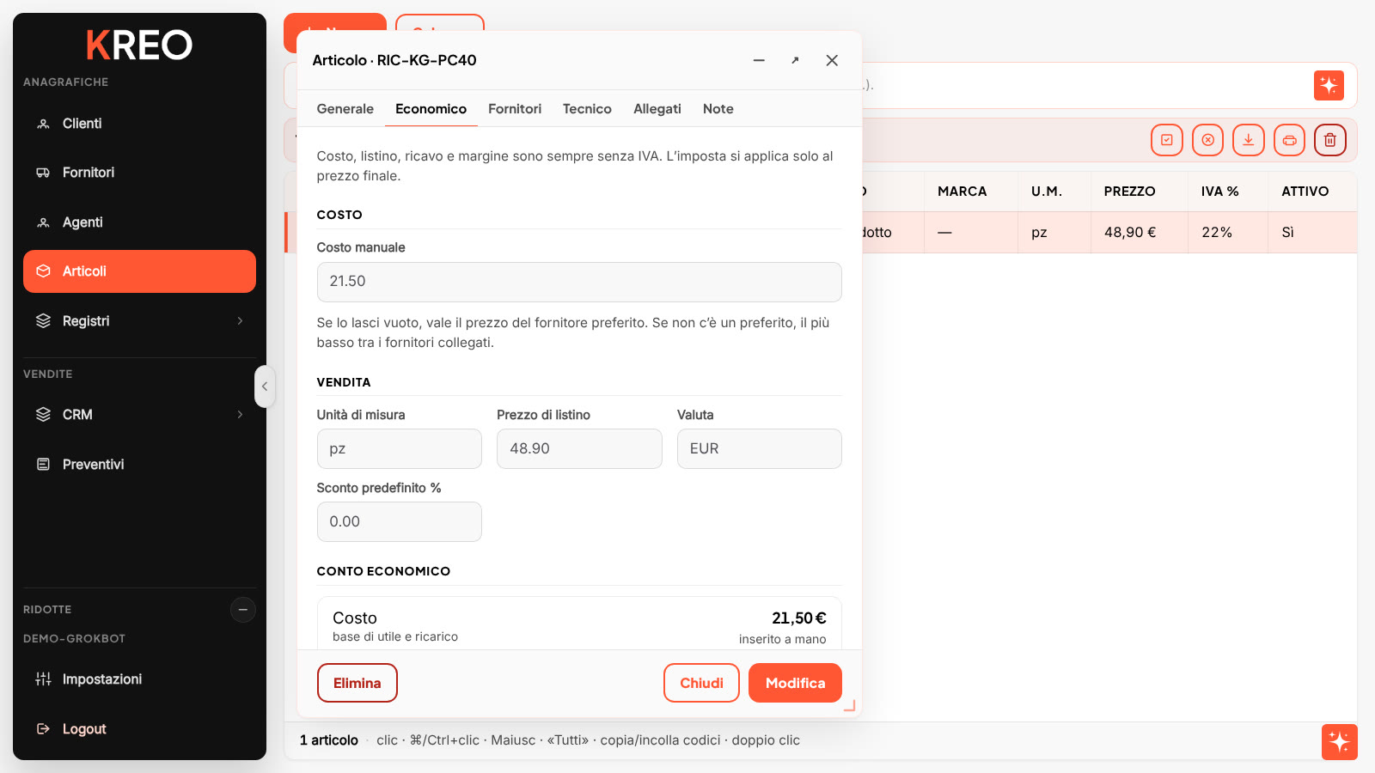This screenshot has height=773, width=1375.
Task: Expand the Registri submenu chevron
Action: tap(240, 321)
